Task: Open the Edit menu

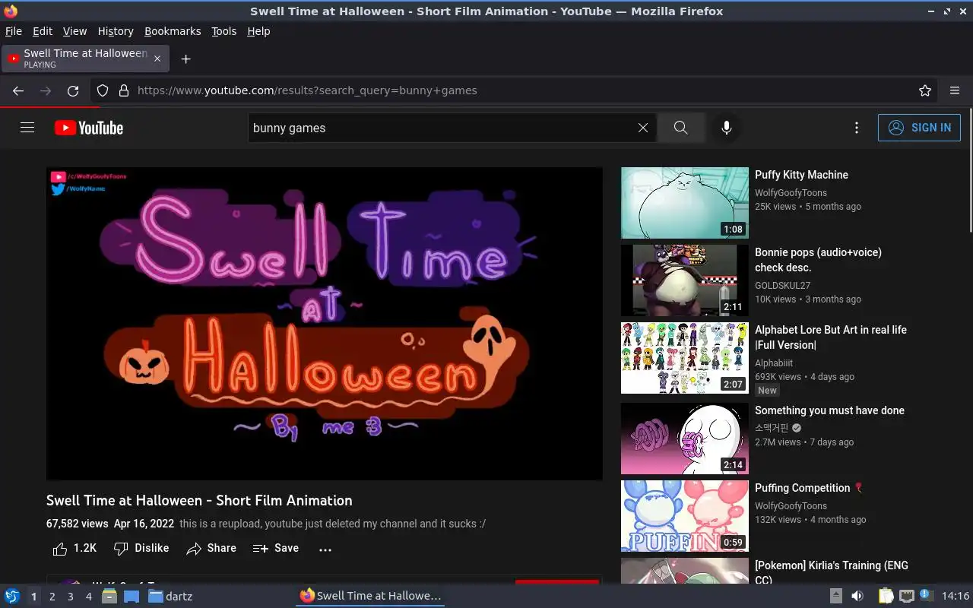Action: click(43, 31)
